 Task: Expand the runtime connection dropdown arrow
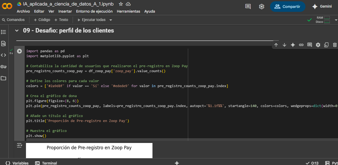[x=336, y=20]
